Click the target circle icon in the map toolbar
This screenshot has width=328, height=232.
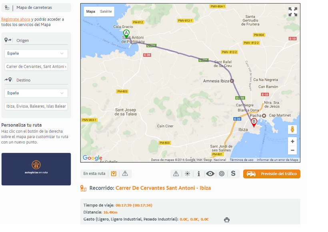click(222, 174)
